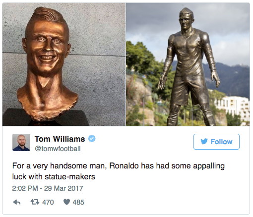
Task: Click the tweet text about statue-makers
Action: [x=119, y=171]
